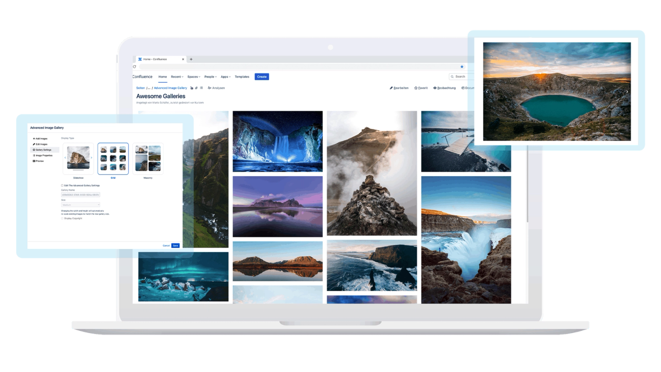This screenshot has height=372, width=661.
Task: Open Advanced Image Gallery breadcrumb link
Action: click(170, 88)
